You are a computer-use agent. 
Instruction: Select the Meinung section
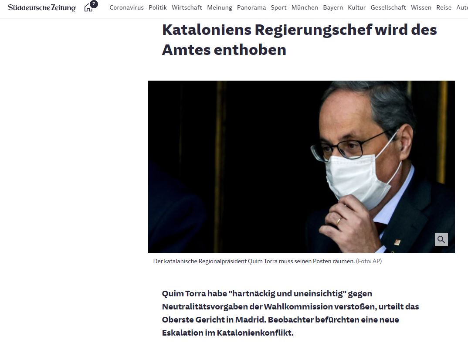click(x=219, y=7)
